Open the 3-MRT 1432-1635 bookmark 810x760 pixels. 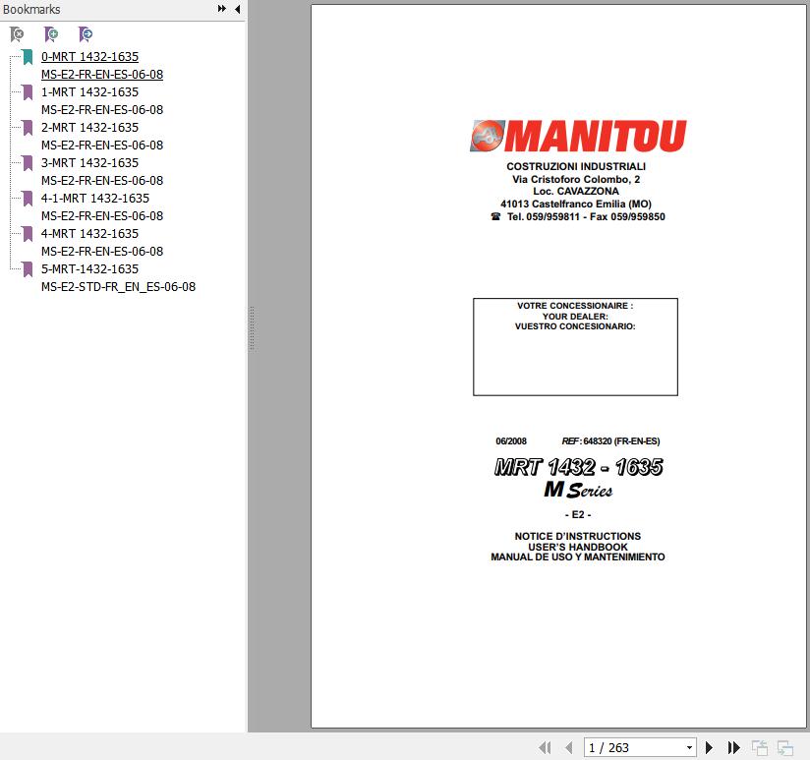(x=102, y=171)
